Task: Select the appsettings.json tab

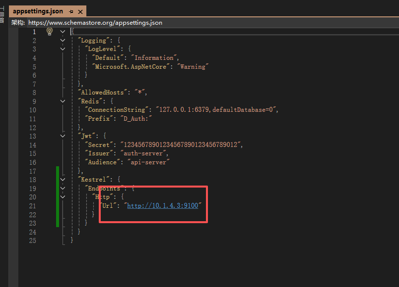Action: (38, 11)
